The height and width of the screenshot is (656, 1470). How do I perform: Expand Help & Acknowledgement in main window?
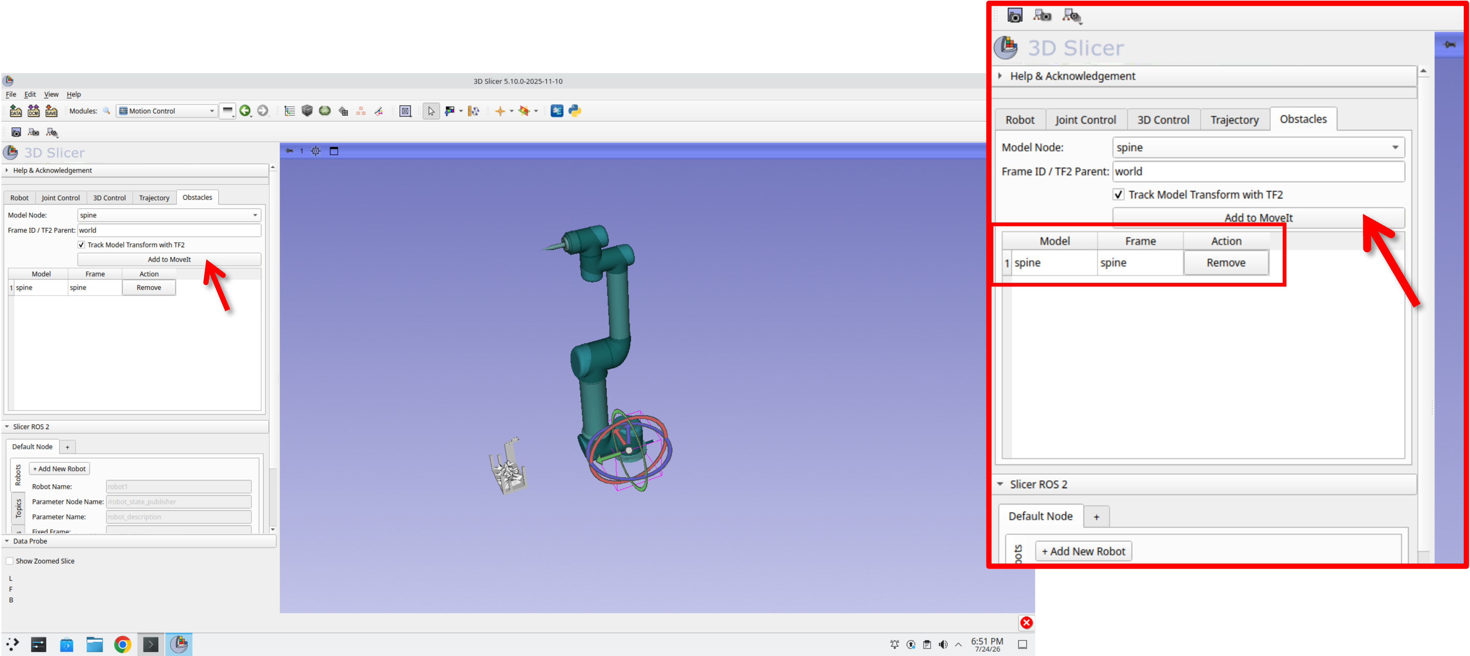[x=135, y=170]
